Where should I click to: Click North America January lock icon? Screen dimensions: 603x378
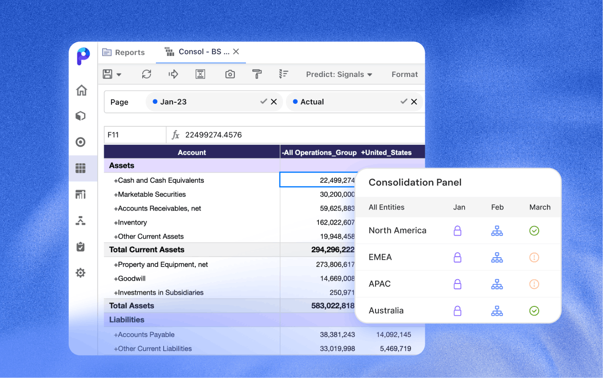(457, 231)
